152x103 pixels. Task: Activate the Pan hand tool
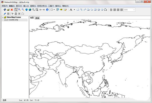pyautogui.click(x=27, y=10)
